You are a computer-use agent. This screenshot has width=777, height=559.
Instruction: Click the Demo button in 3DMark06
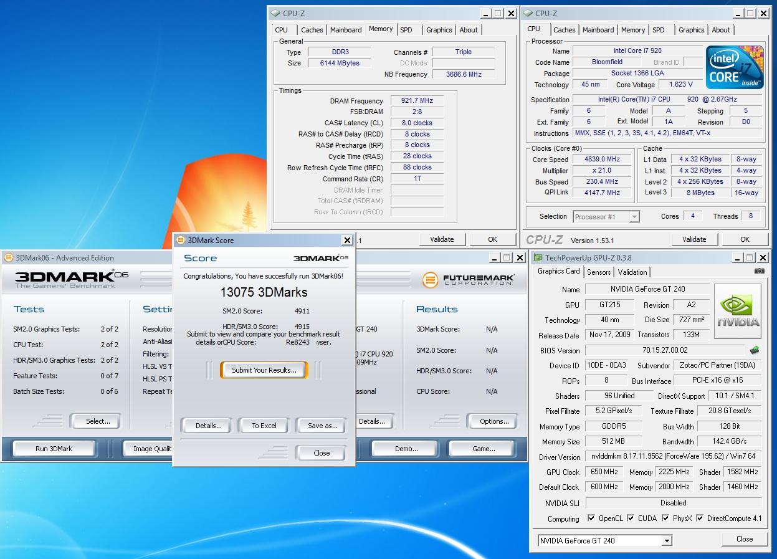coord(406,449)
